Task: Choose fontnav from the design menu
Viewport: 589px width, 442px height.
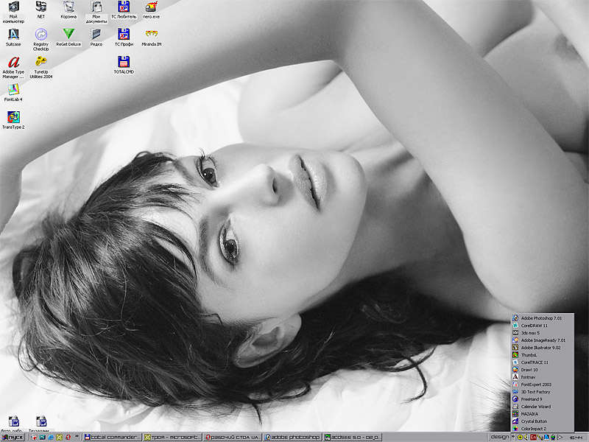Action: tap(543, 377)
